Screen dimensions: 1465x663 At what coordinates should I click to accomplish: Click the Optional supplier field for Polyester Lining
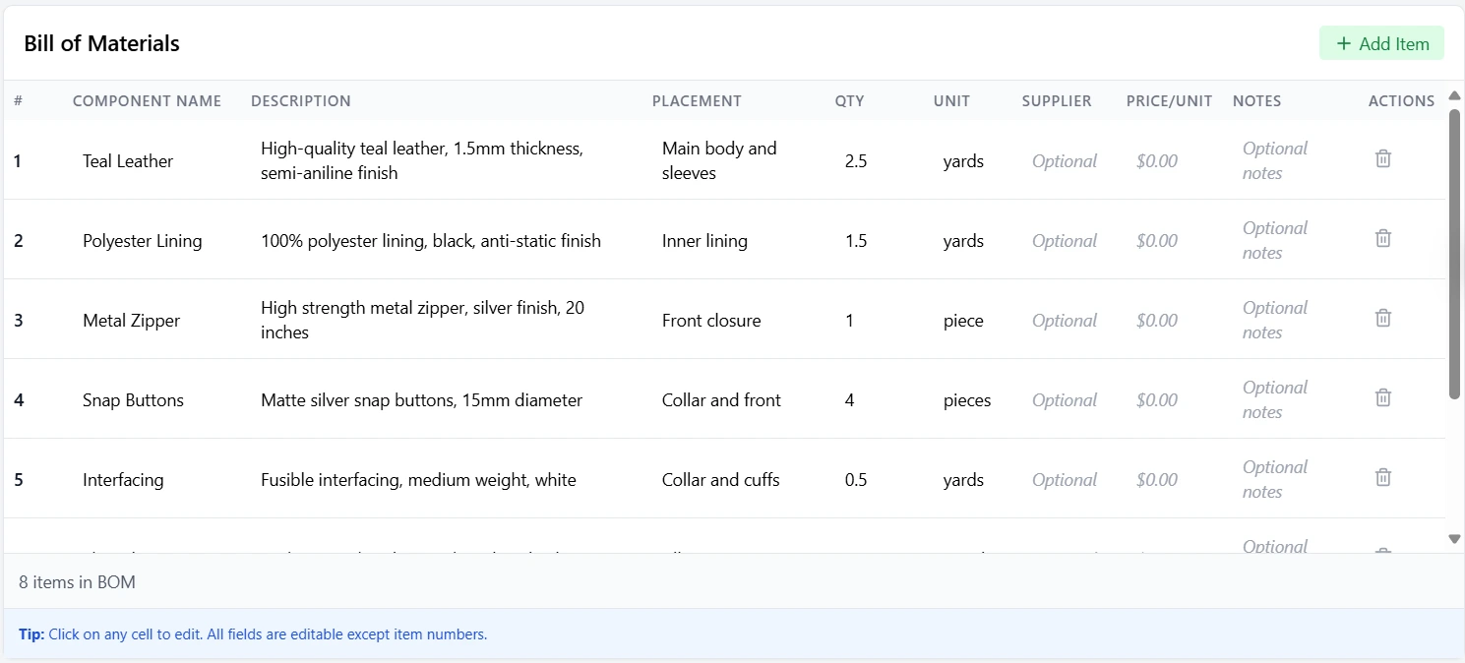[1064, 240]
